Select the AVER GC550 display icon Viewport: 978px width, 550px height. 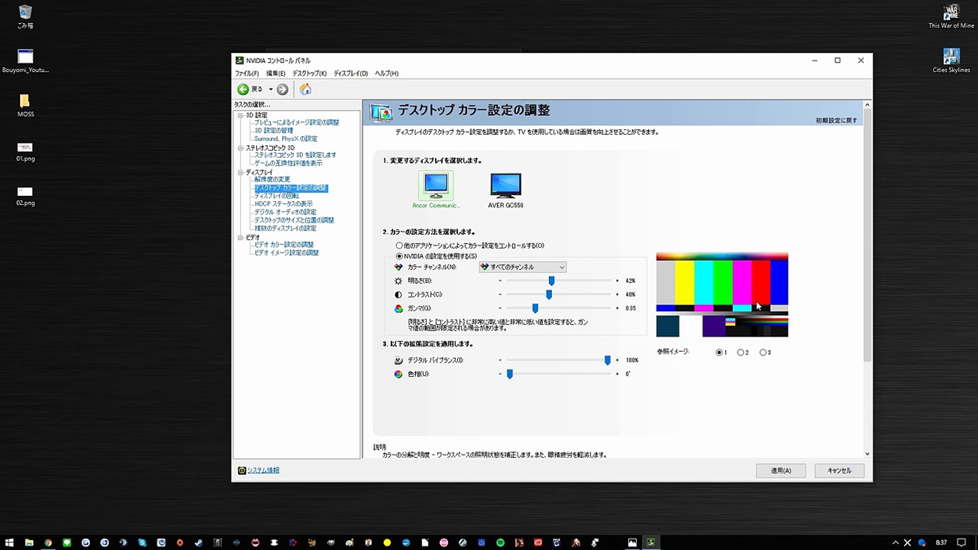(505, 186)
